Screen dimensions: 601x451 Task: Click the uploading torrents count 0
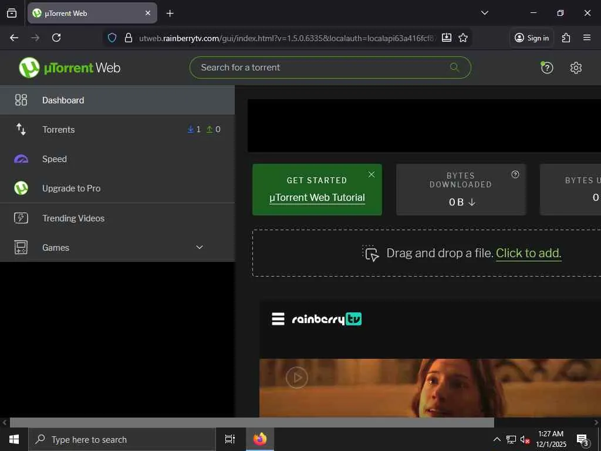(214, 130)
